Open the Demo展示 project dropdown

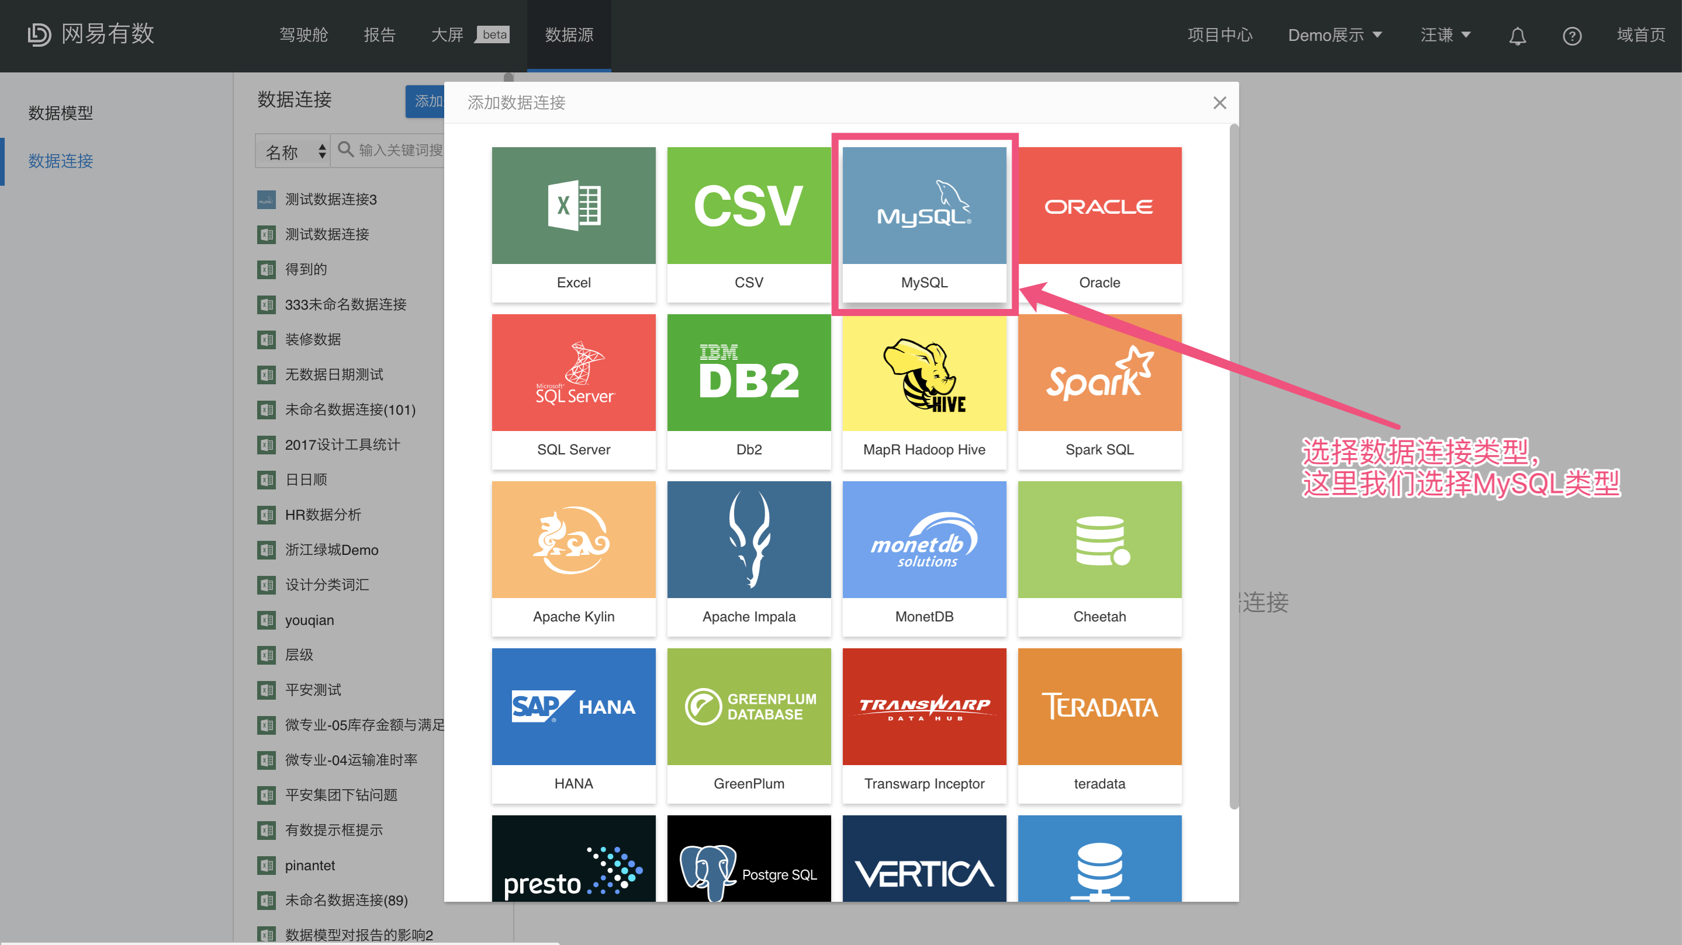click(x=1334, y=35)
